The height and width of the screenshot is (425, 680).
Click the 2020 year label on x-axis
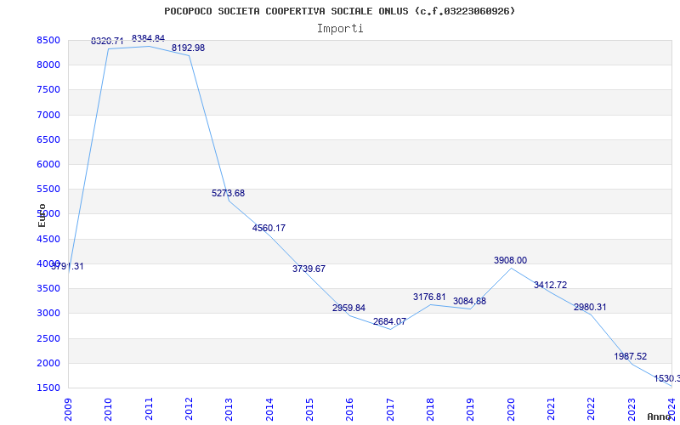click(x=511, y=410)
